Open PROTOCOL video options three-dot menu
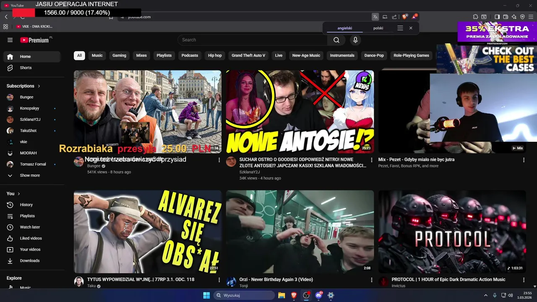This screenshot has height=302, width=537. (524, 280)
